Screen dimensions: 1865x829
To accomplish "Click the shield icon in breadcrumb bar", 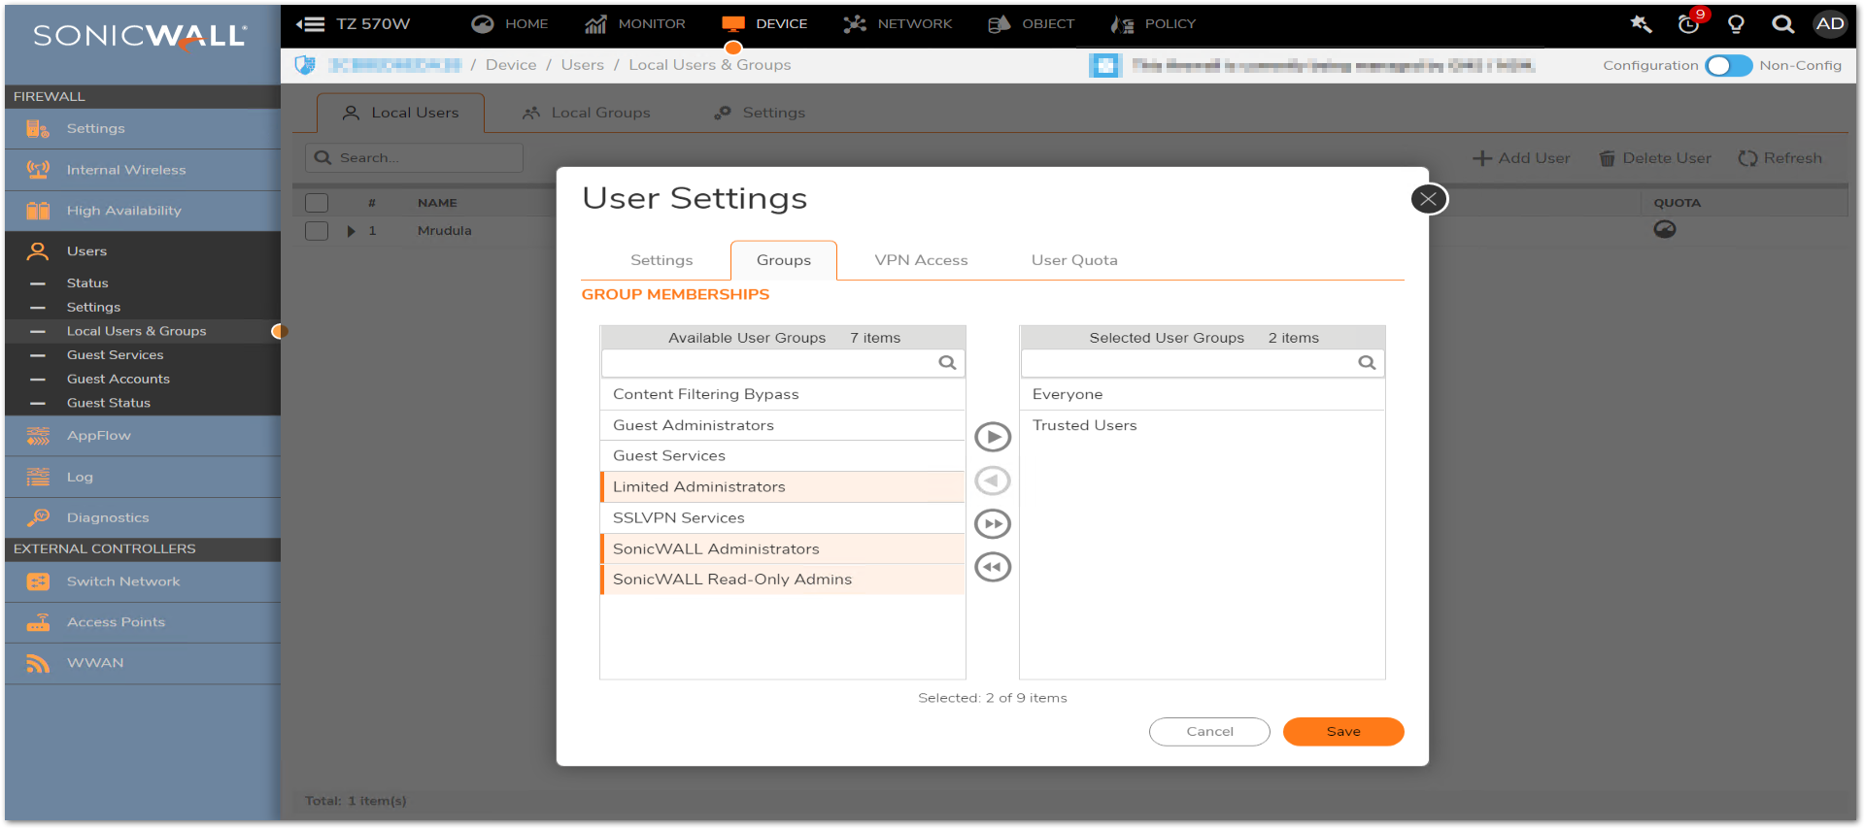I will [305, 65].
